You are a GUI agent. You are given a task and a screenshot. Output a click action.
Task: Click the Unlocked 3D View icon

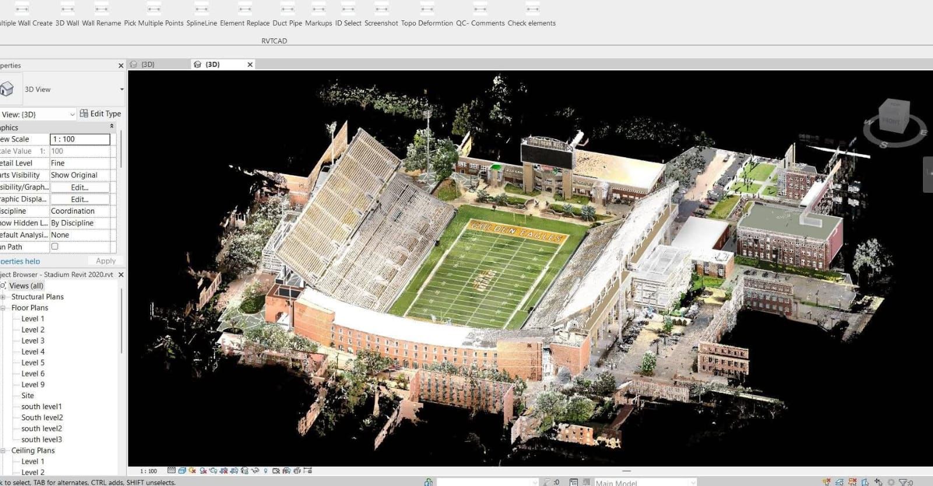coord(244,470)
